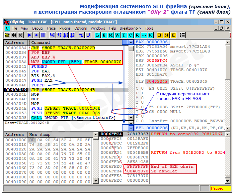Trace into toolbar icon
This screenshot has width=235, height=195.
[x=66, y=35]
